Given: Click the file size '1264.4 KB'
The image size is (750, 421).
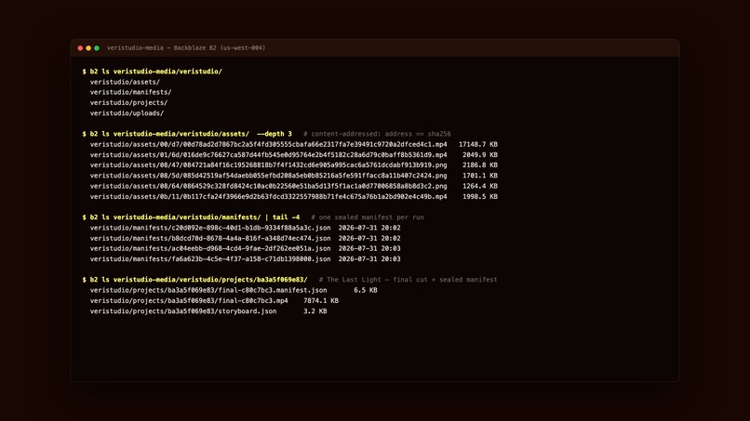Looking at the screenshot, I should pyautogui.click(x=480, y=186).
